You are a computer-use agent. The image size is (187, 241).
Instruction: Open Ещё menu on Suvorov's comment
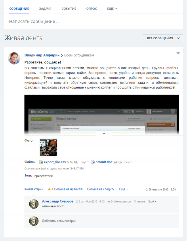[x=152, y=201]
